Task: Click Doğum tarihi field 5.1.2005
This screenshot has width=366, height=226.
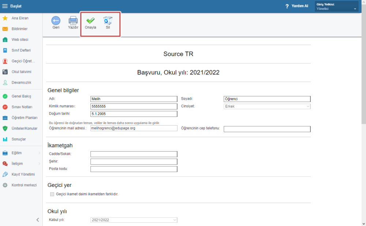Action: pyautogui.click(x=134, y=114)
